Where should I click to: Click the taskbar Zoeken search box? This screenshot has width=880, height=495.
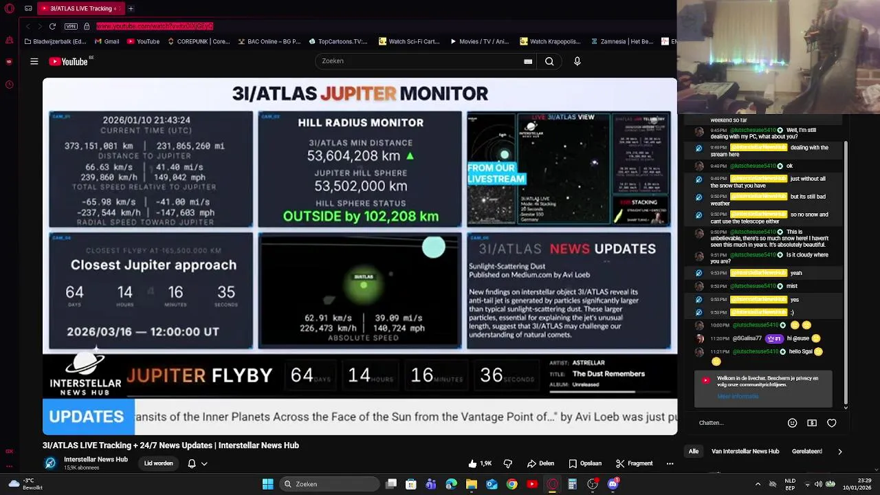(x=329, y=484)
